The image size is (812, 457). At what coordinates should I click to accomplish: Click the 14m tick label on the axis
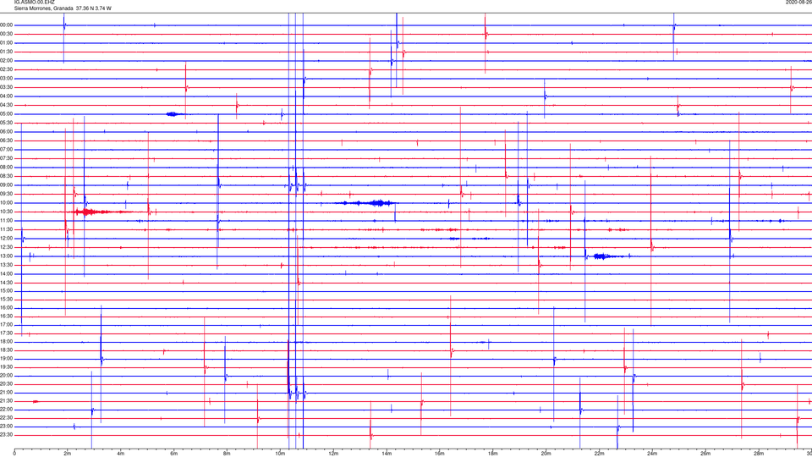[387, 454]
